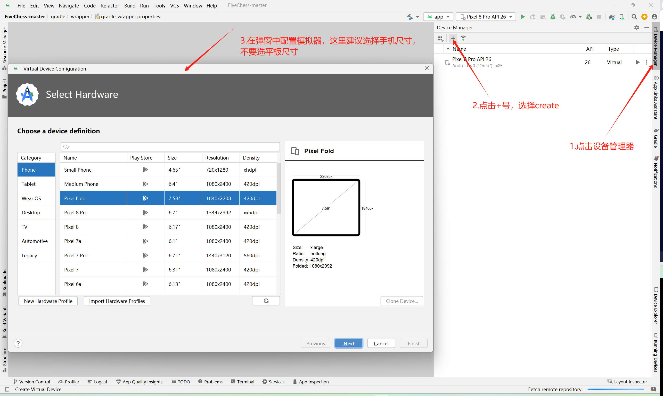Select the Wear OS category
This screenshot has height=396, width=663.
[x=31, y=198]
